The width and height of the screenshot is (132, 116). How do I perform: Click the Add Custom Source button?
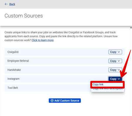65,100
